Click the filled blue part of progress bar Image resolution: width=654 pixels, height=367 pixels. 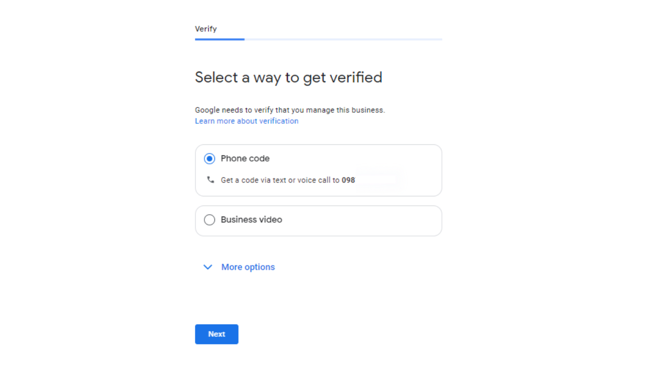click(x=220, y=39)
